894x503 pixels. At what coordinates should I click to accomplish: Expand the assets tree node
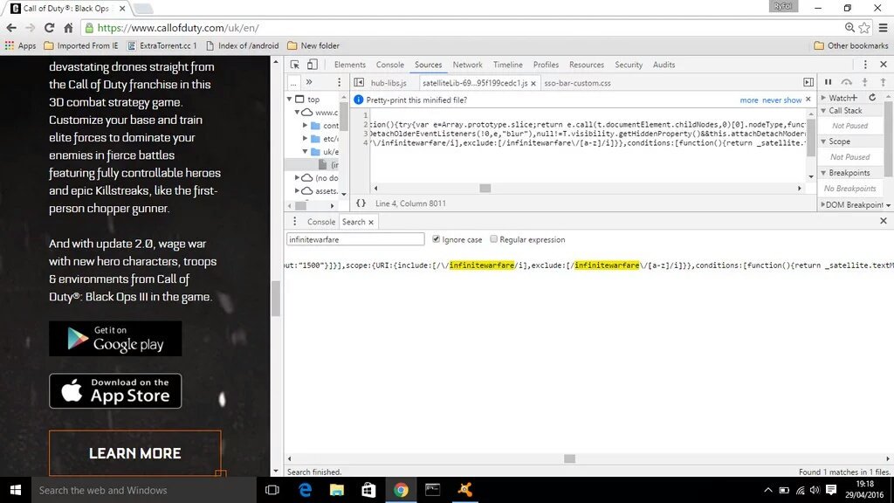pyautogui.click(x=297, y=191)
